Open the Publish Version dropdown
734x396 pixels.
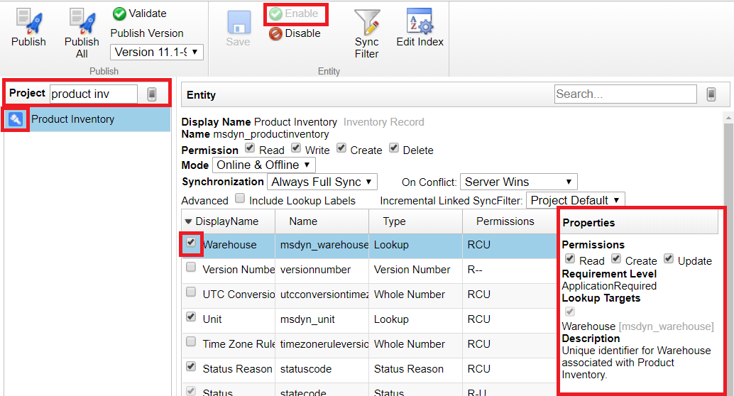coord(157,53)
